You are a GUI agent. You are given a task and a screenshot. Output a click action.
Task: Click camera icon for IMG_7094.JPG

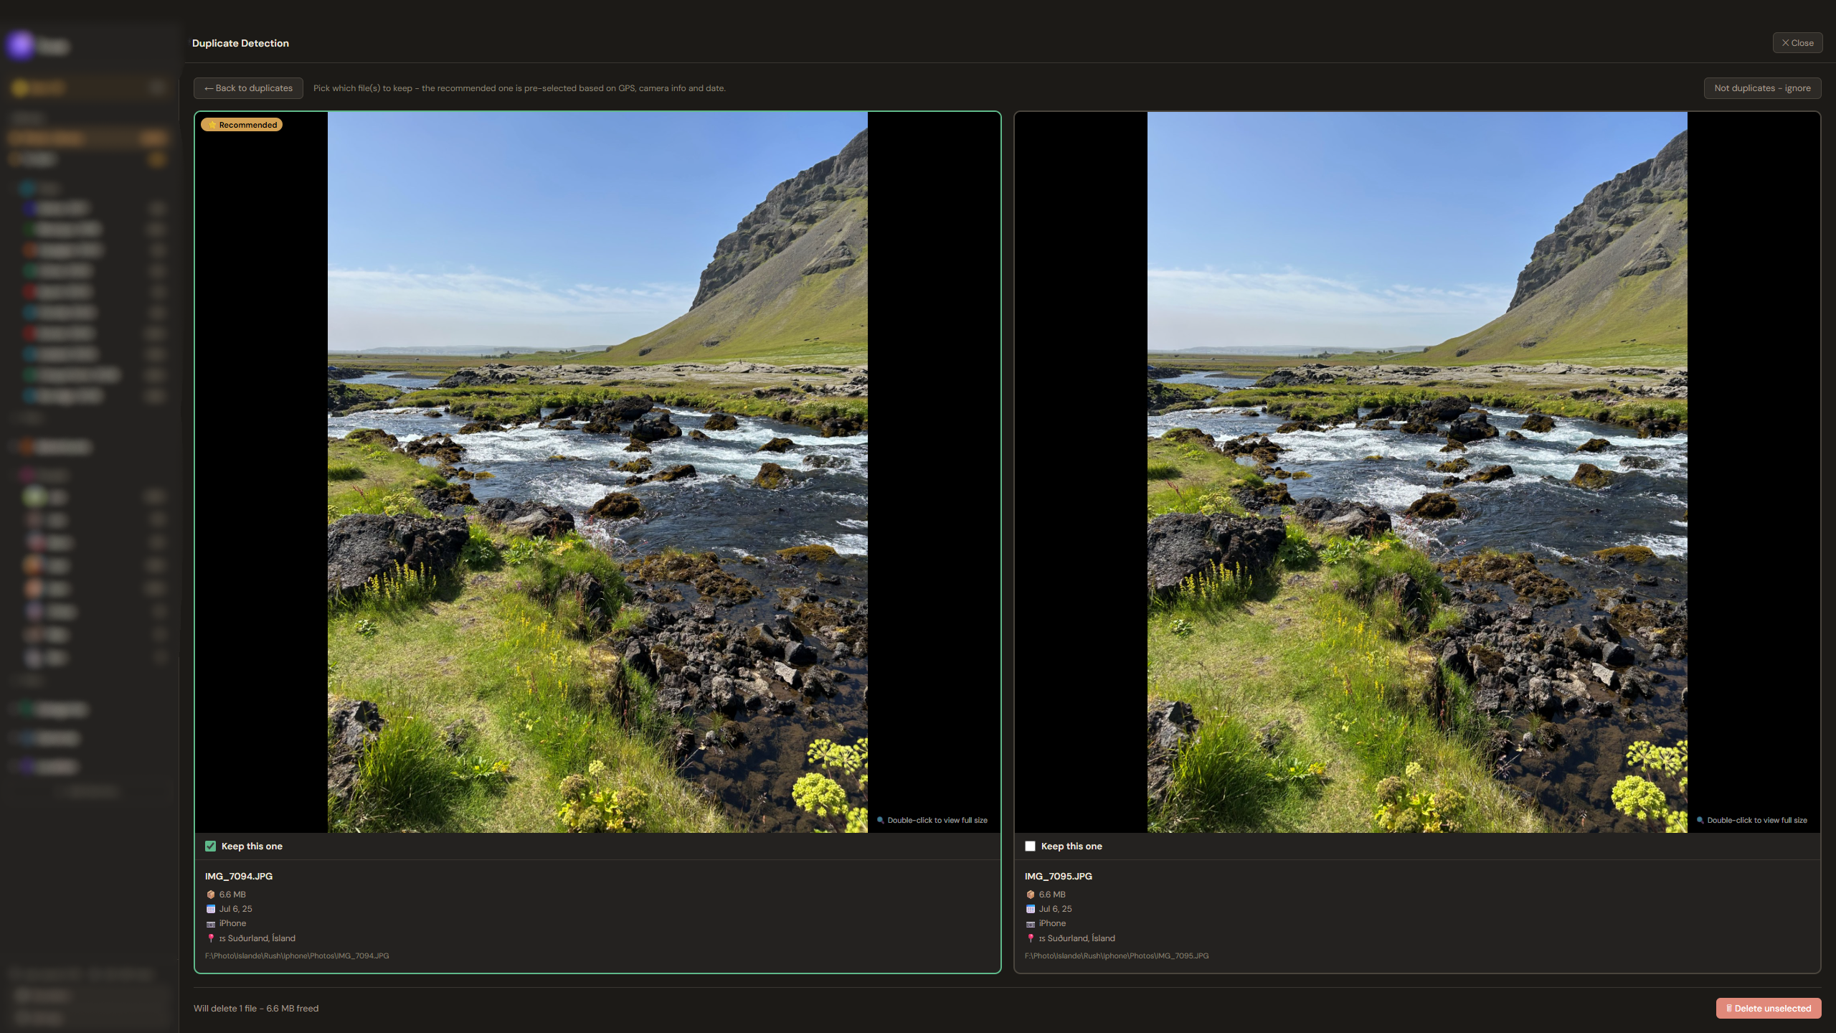tap(211, 924)
